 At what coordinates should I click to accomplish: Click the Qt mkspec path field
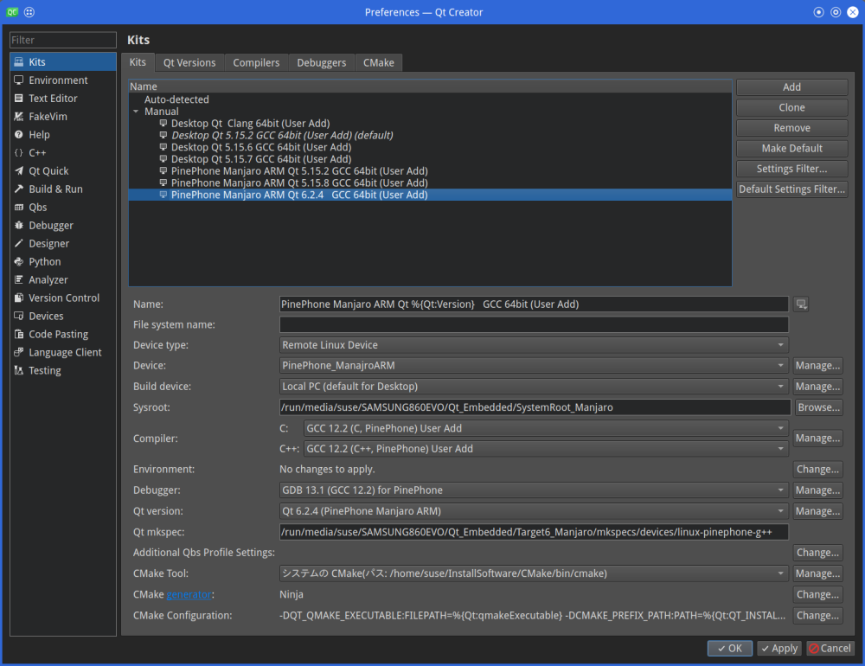click(x=534, y=532)
